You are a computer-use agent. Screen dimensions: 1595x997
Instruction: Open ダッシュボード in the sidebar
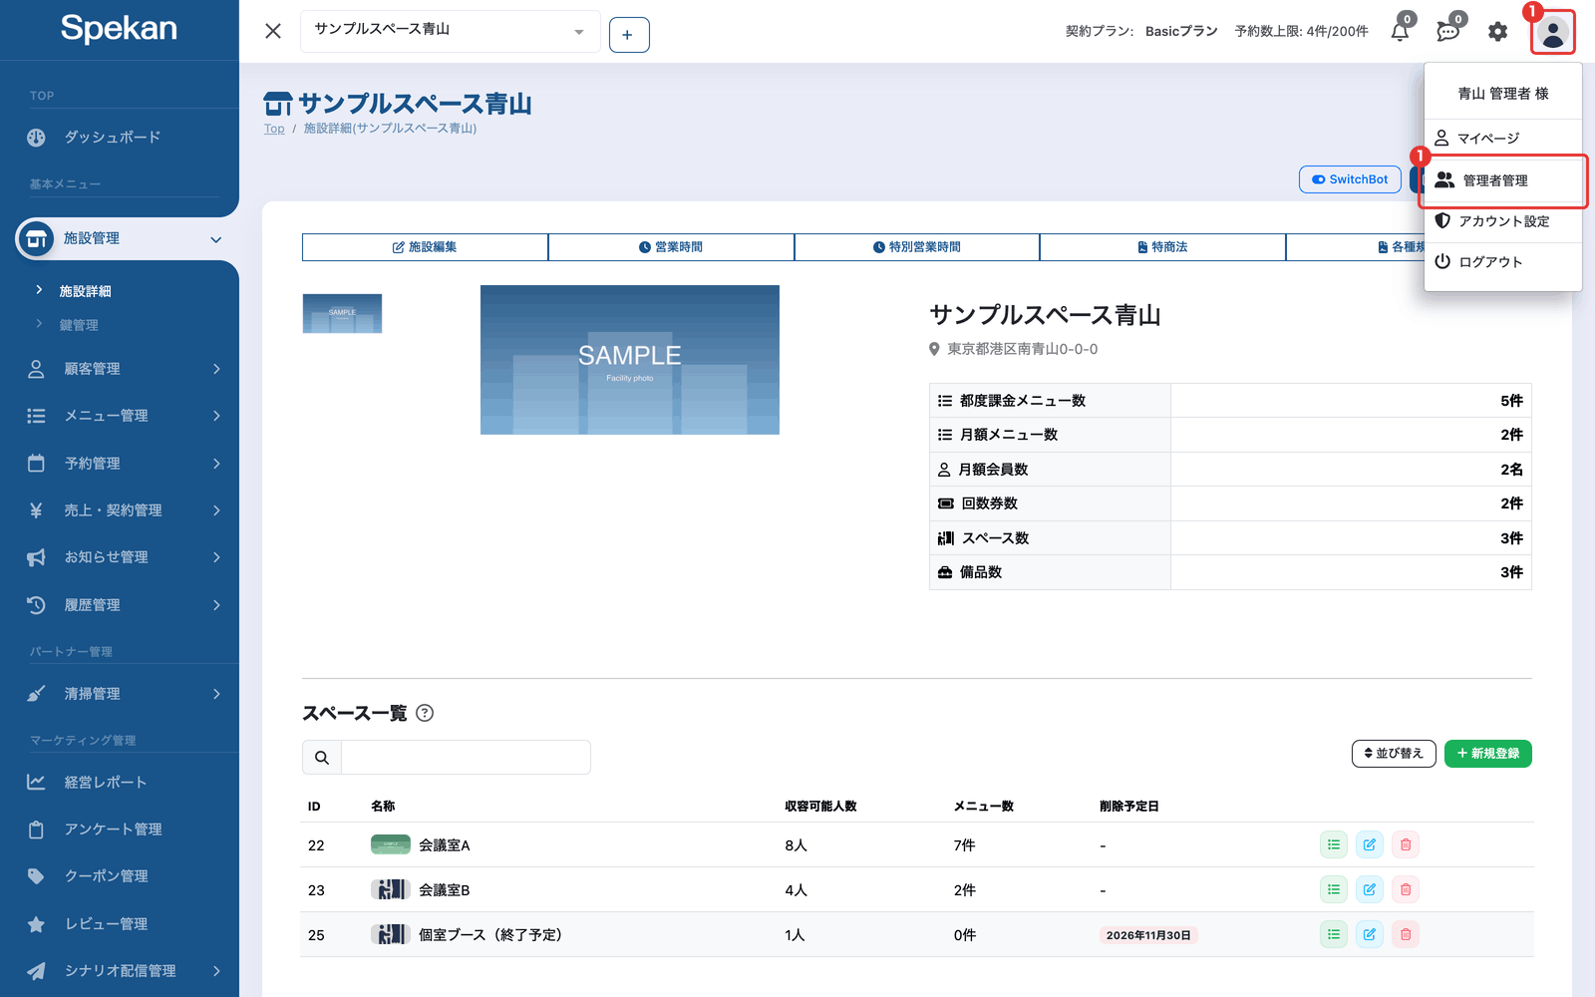(113, 138)
